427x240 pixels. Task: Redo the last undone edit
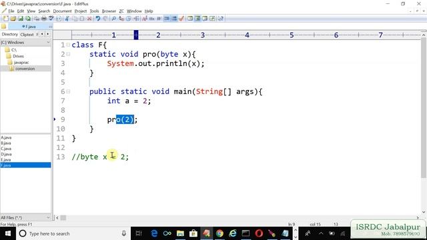tap(105, 19)
